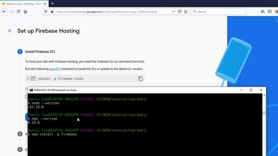Click the terminal scrollbar up arrow
This screenshot has height=156, width=278.
(264, 95)
